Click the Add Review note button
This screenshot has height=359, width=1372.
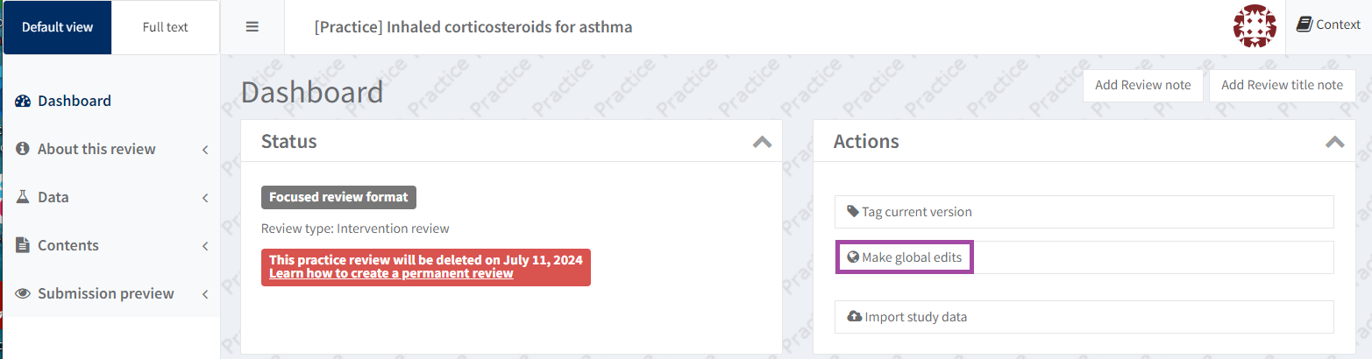(1142, 85)
